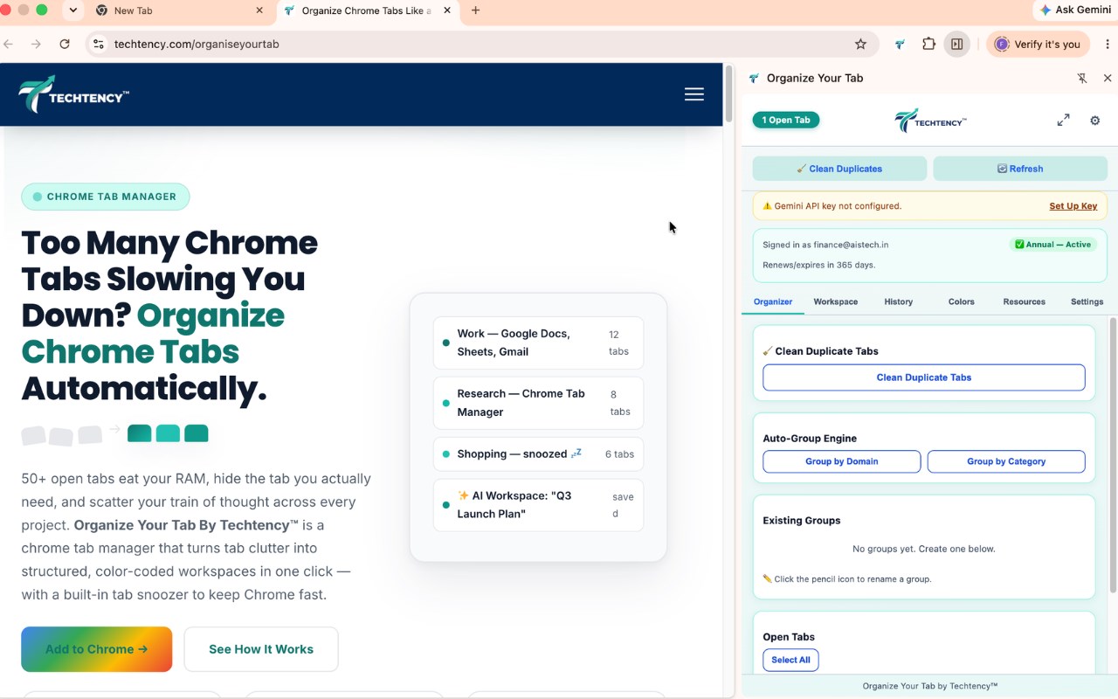Click the "No groups yet. Create one below." text
Viewport: 1118px width, 699px height.
924,549
